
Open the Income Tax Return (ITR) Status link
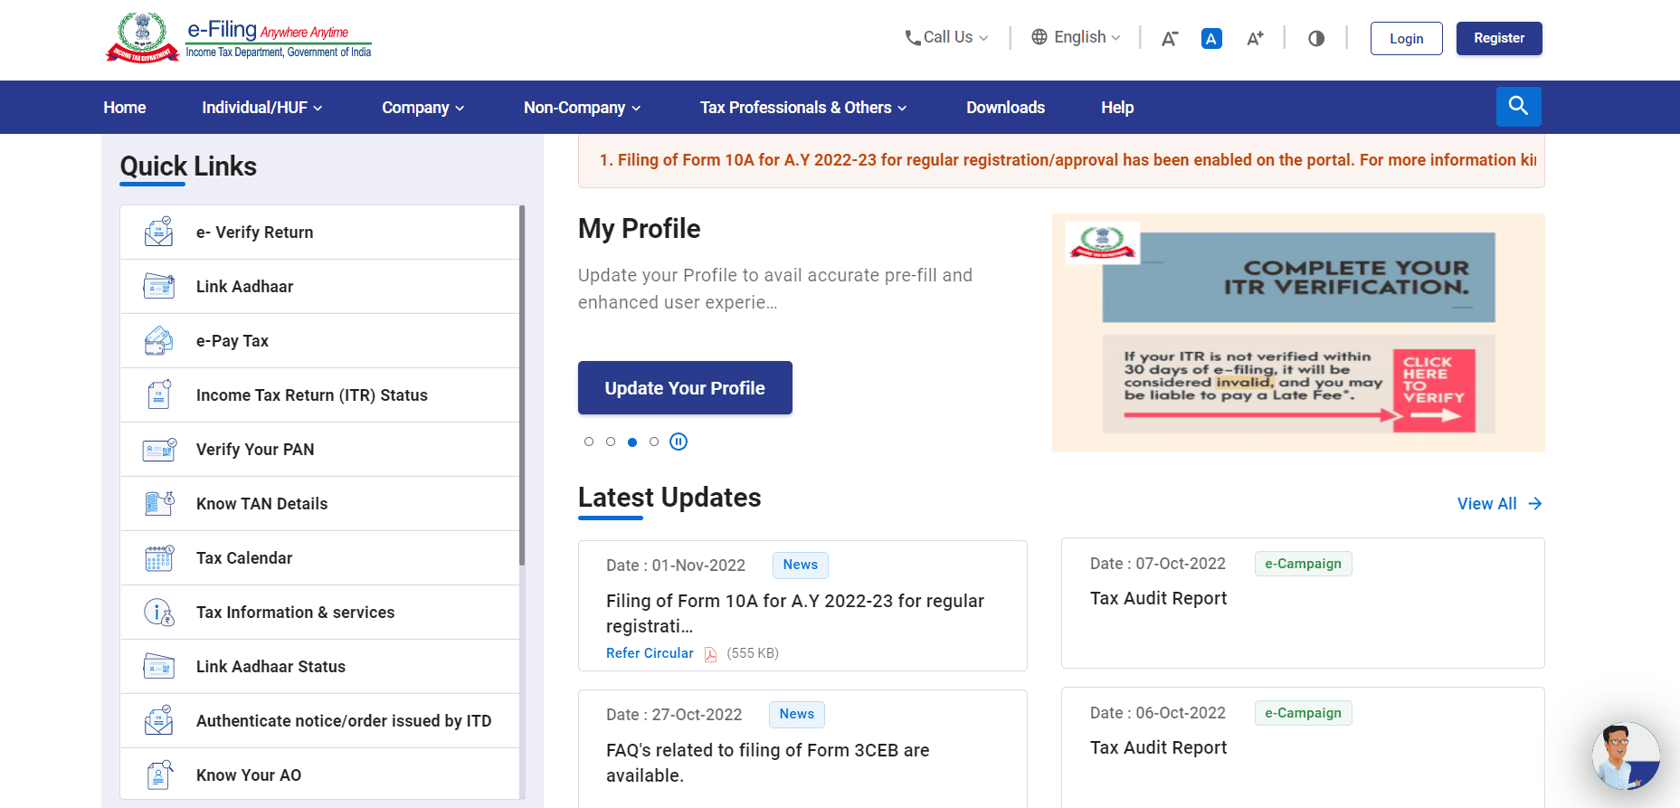(320, 395)
